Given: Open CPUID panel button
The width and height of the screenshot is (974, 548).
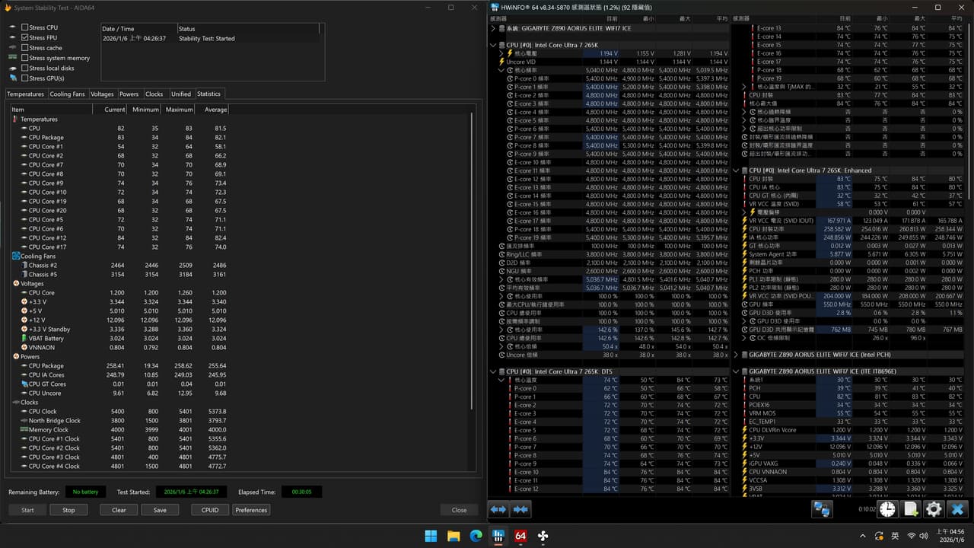Looking at the screenshot, I should click(210, 510).
